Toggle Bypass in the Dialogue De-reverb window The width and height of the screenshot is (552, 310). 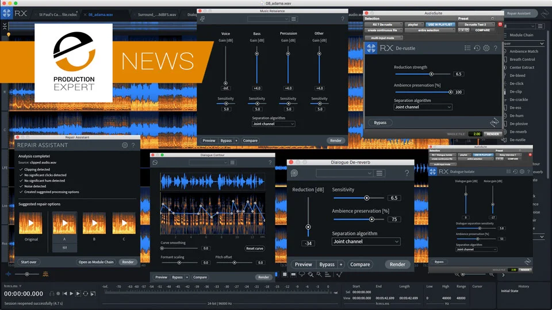(327, 264)
